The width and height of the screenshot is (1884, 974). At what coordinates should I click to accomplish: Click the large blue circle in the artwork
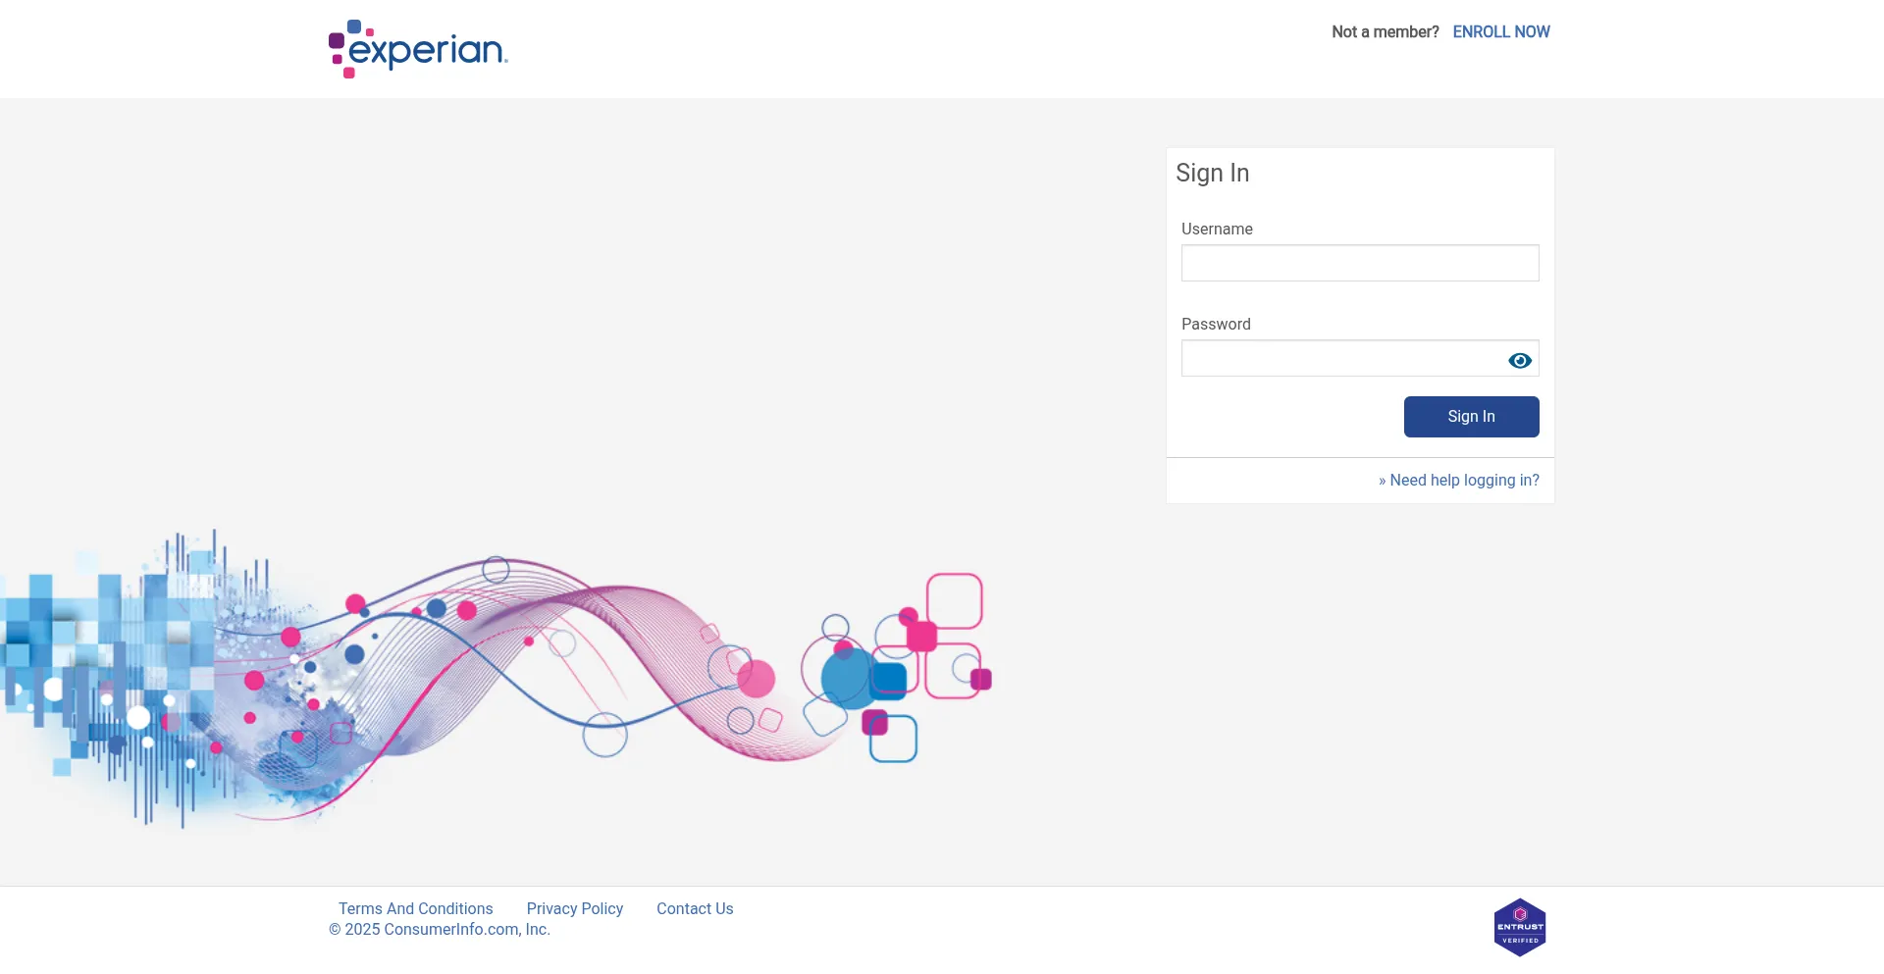pyautogui.click(x=846, y=679)
